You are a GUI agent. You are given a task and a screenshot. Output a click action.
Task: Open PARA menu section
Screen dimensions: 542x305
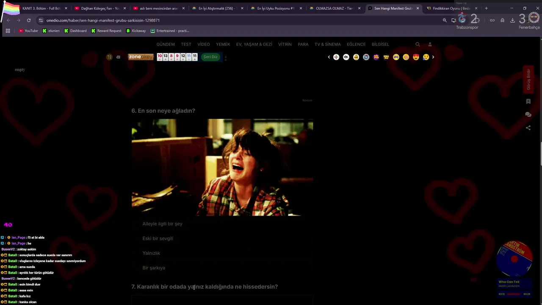(x=303, y=44)
